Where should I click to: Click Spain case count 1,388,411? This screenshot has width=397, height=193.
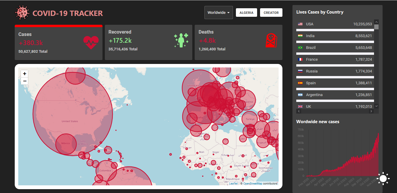pyautogui.click(x=364, y=83)
